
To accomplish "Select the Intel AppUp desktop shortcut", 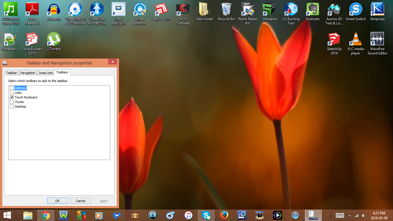I will pyautogui.click(x=119, y=13).
